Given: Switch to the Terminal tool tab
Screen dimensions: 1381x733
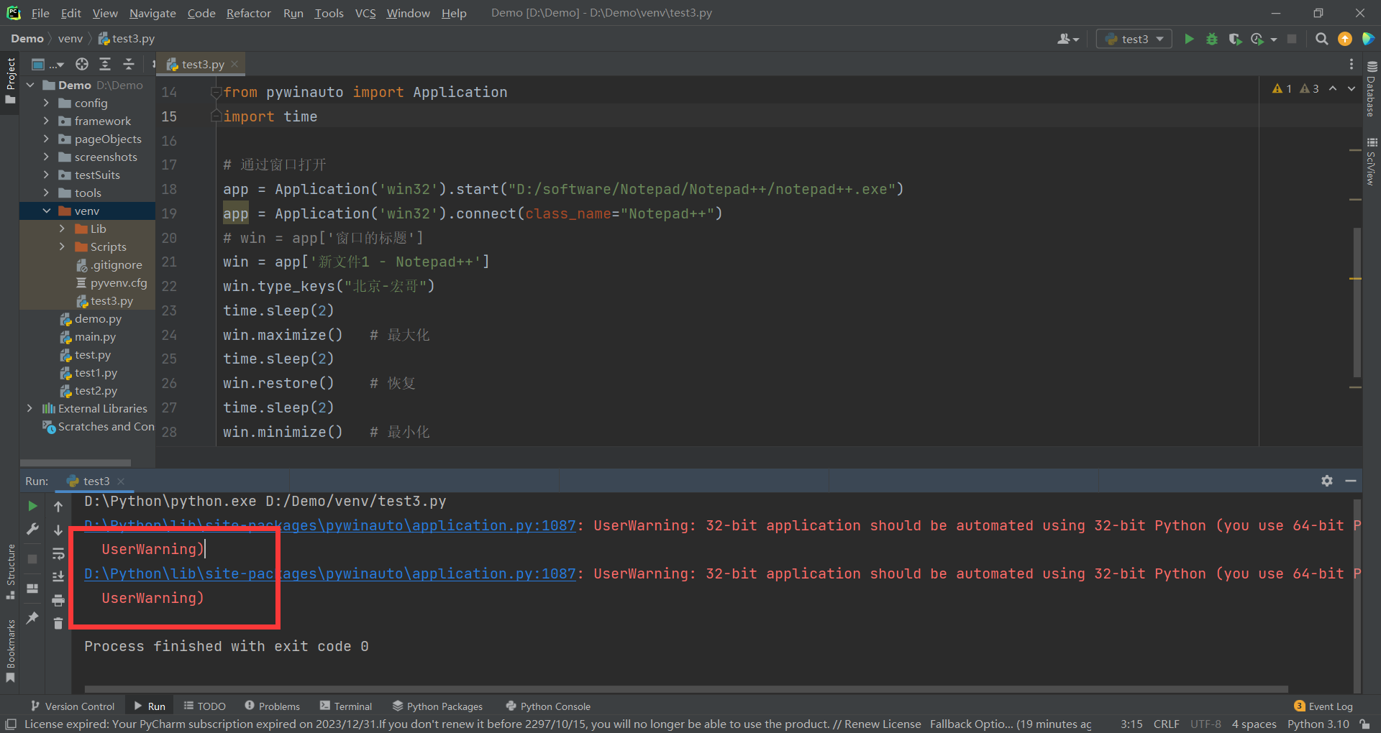Looking at the screenshot, I should [x=346, y=706].
